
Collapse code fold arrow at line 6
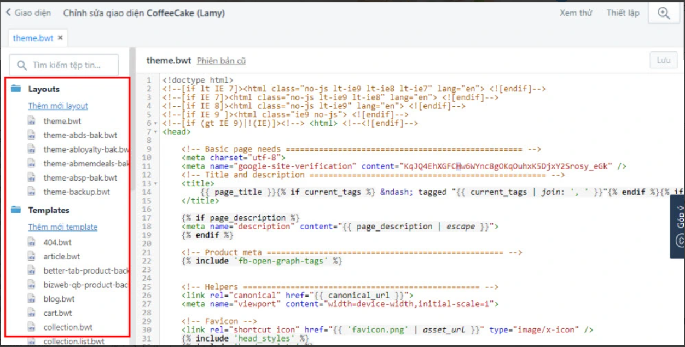(156, 124)
